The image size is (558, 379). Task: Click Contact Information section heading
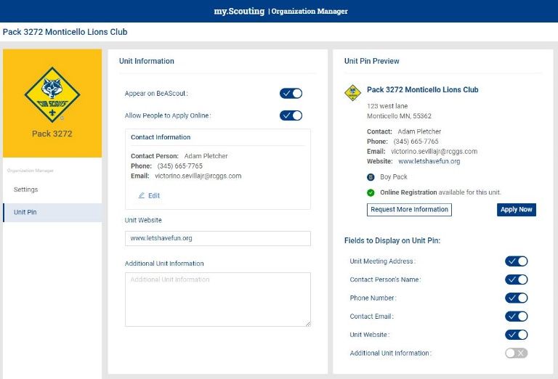(161, 137)
